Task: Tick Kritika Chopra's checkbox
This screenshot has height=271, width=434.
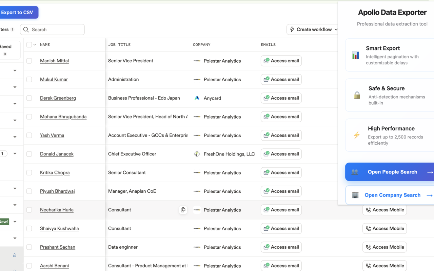Action: click(x=29, y=172)
